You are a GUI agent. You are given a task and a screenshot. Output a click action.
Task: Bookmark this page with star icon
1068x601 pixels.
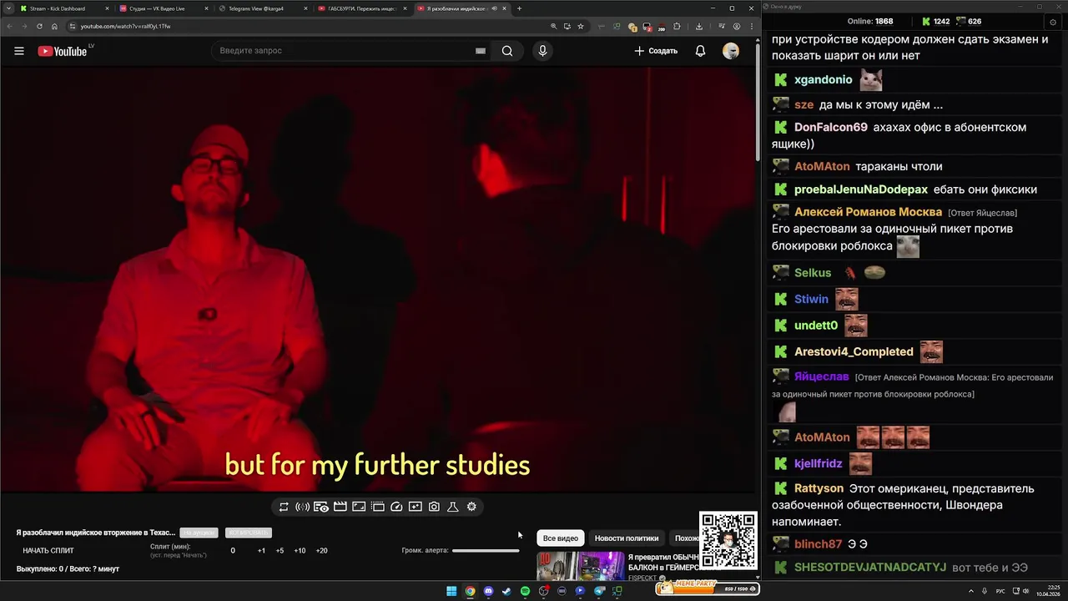[581, 26]
